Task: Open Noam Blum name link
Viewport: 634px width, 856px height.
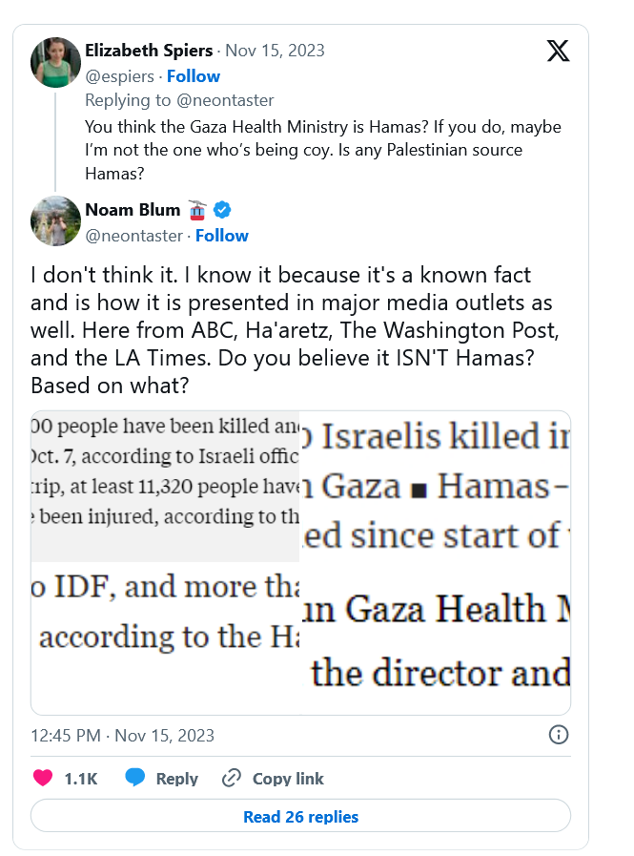Action: [x=133, y=210]
